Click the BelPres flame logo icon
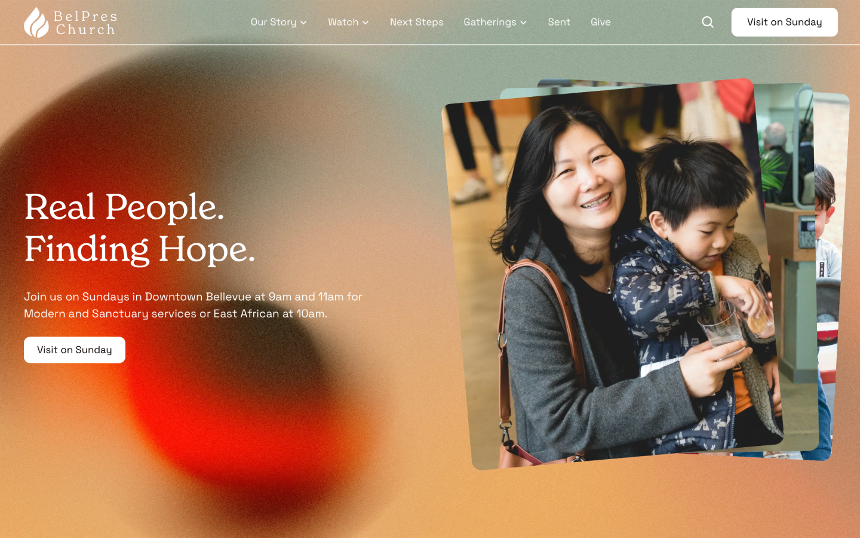 coord(36,23)
